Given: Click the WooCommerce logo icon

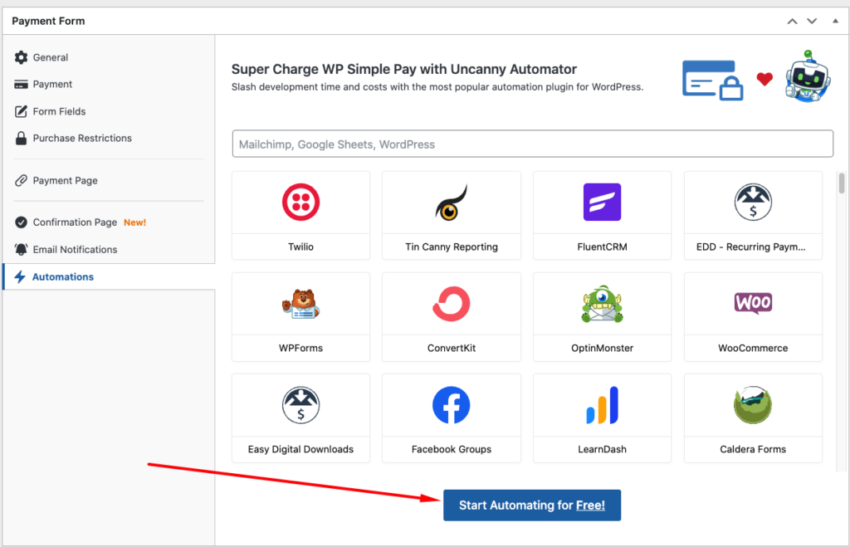Looking at the screenshot, I should coord(753,303).
